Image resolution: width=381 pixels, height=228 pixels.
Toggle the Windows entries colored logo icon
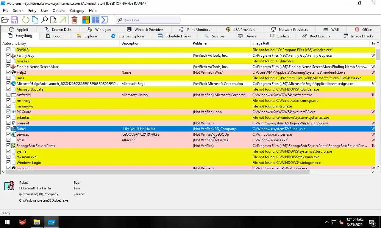click(x=86, y=20)
